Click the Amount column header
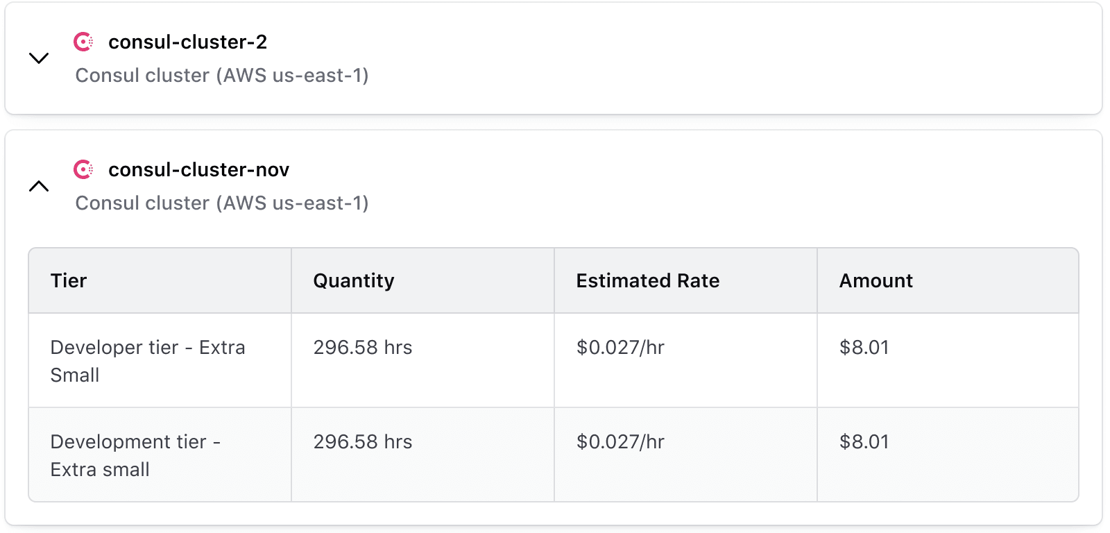1110x533 pixels. click(876, 280)
